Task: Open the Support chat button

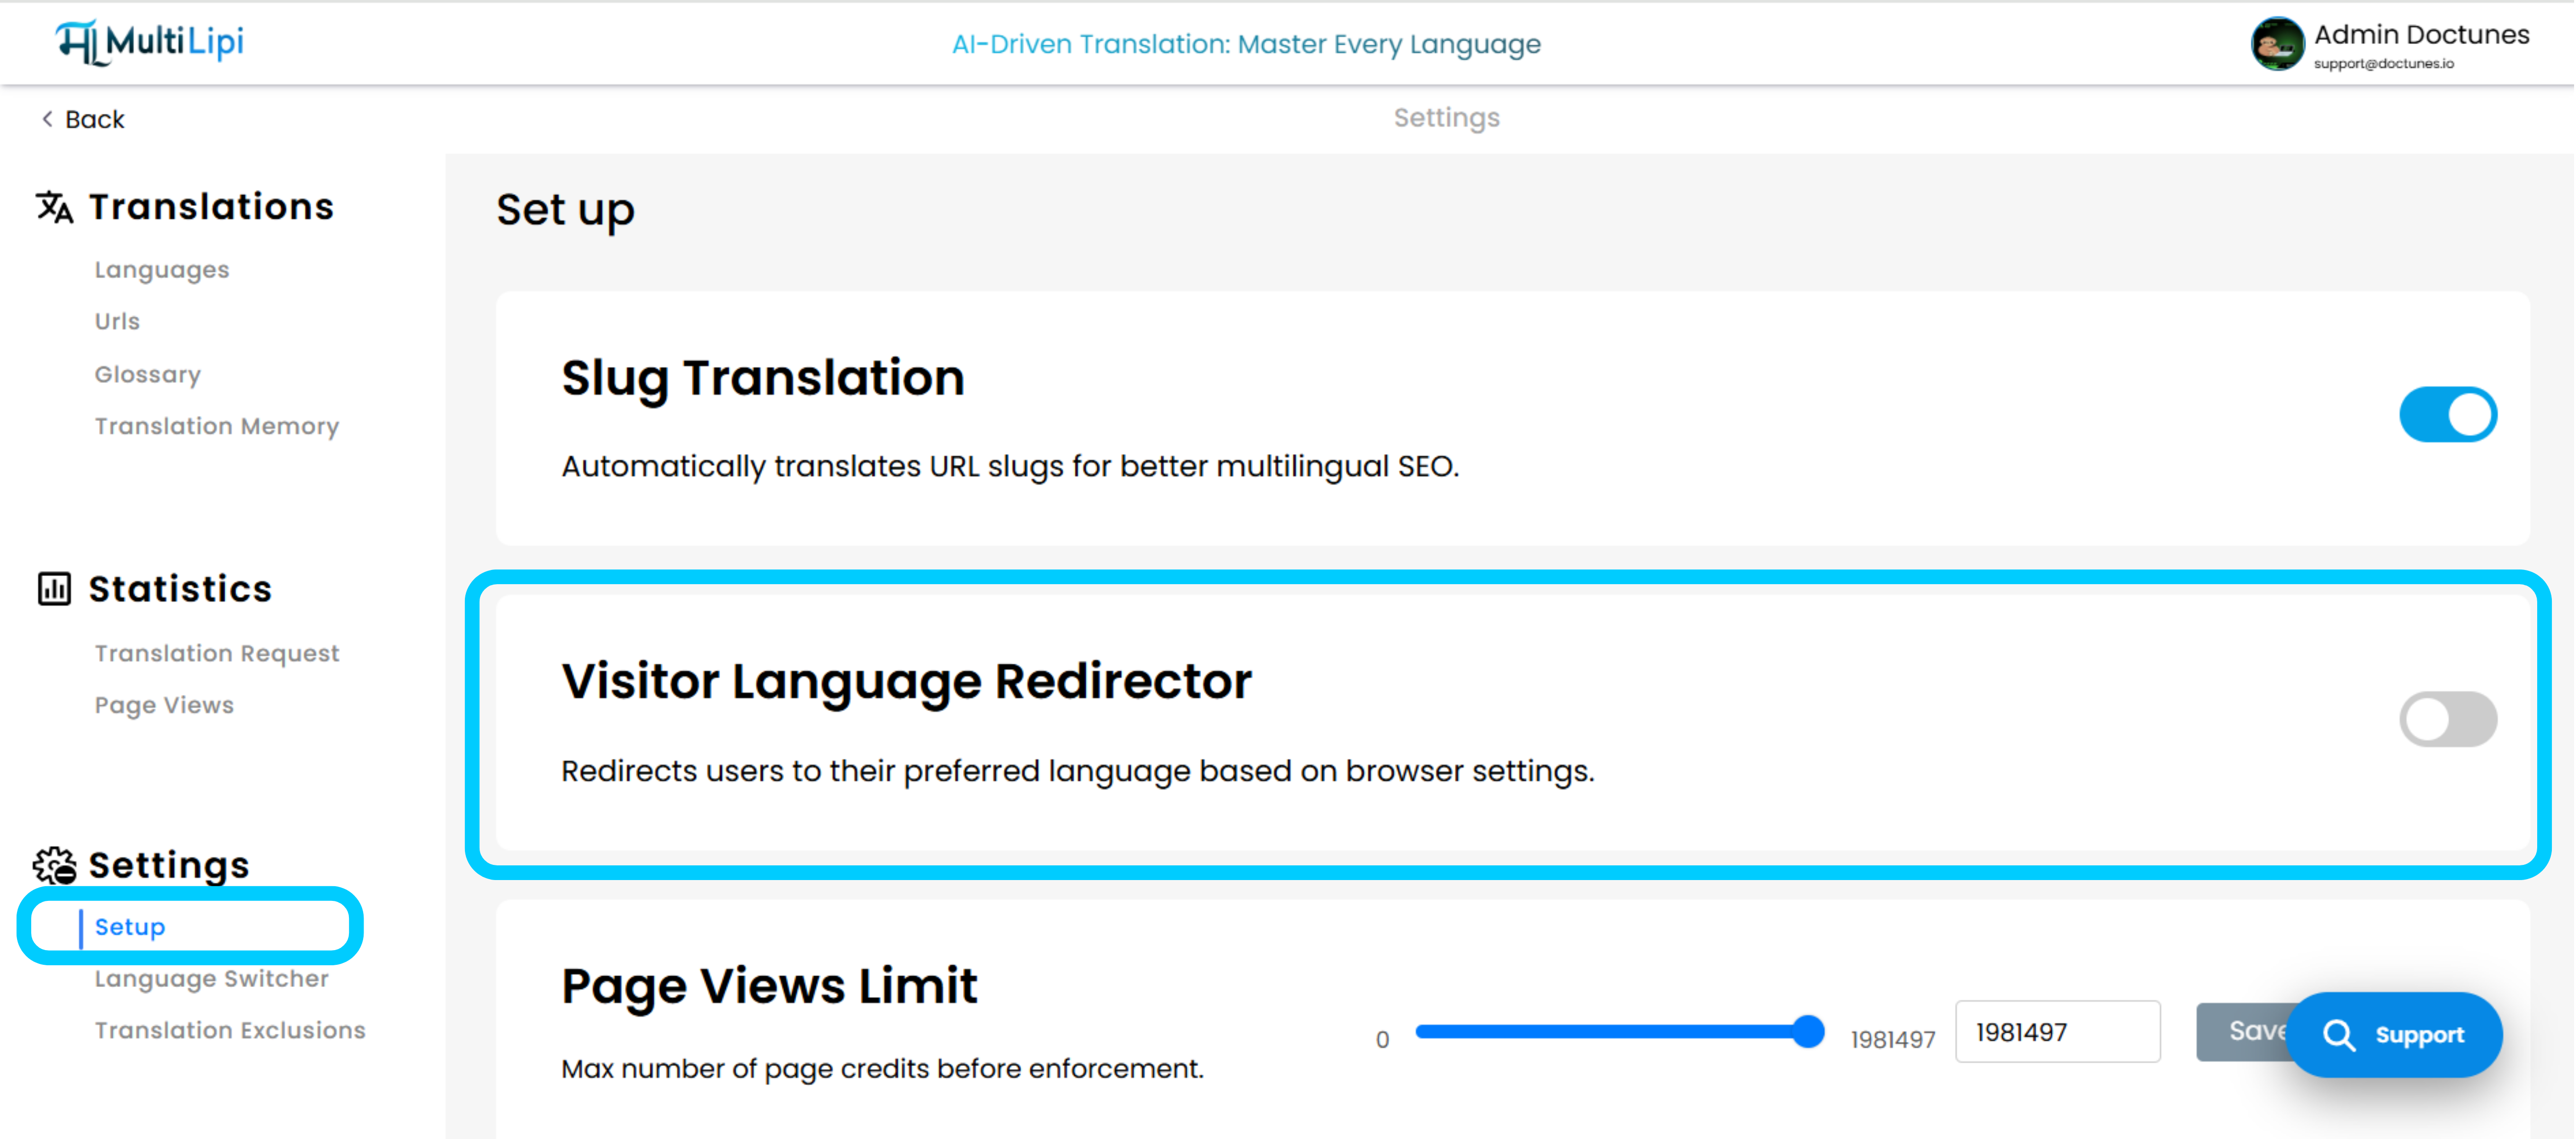Action: pyautogui.click(x=2395, y=1035)
